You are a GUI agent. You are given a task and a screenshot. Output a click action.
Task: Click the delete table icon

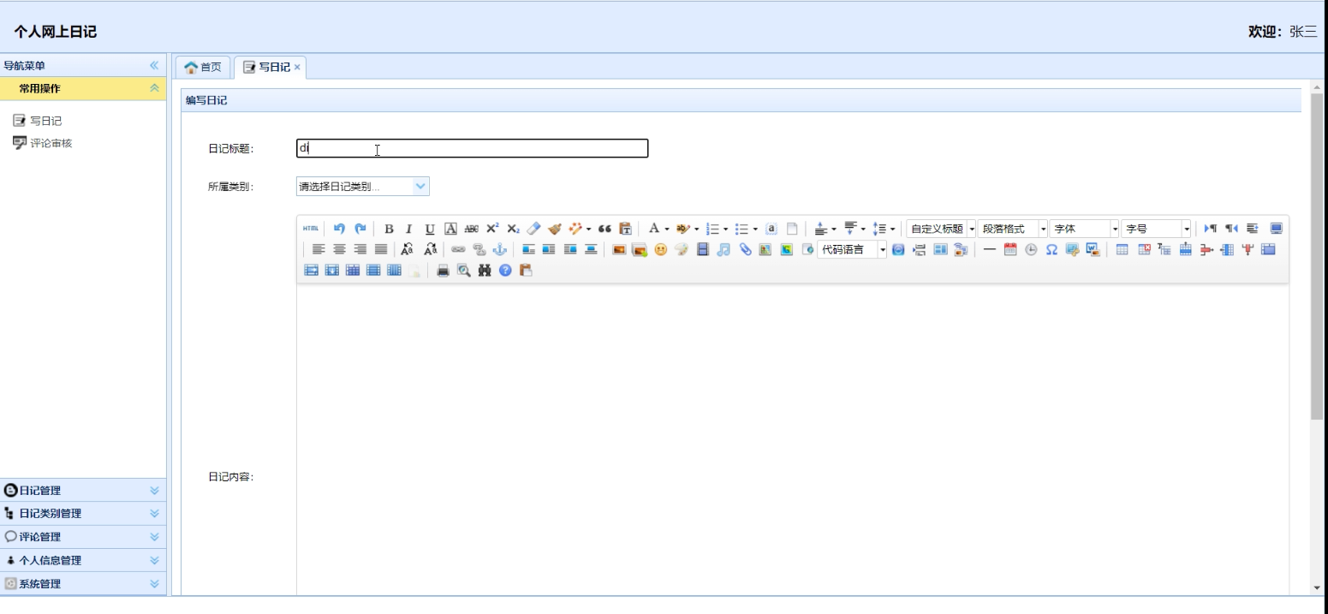coord(1144,249)
